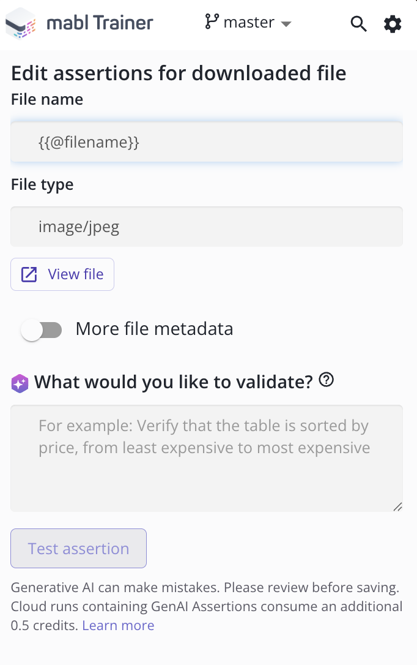Click the Test assertion button
The width and height of the screenshot is (417, 665).
[x=78, y=549]
